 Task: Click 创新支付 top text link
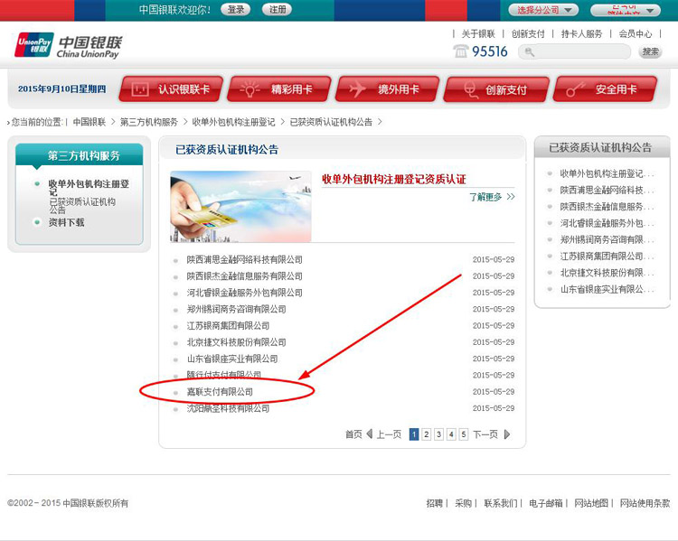528,33
